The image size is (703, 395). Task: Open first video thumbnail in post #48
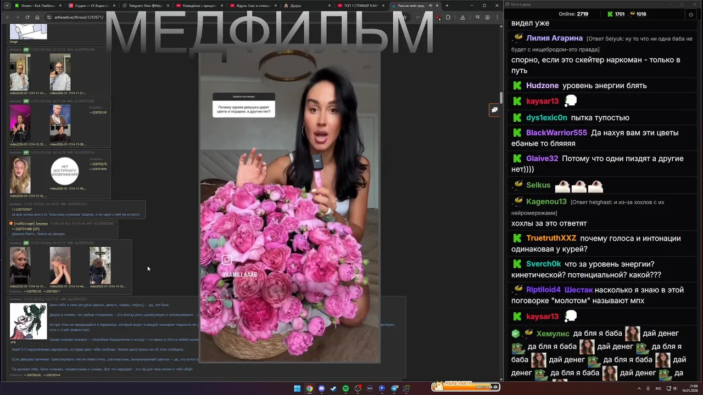20,266
